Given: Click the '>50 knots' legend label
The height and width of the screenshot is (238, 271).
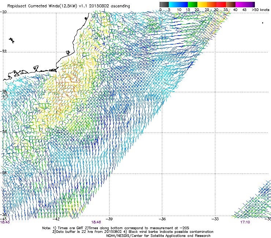Looking at the screenshot, I should pos(261,10).
